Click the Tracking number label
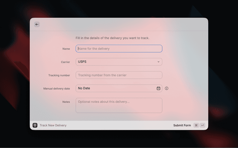This screenshot has width=238, height=148. pos(59,75)
